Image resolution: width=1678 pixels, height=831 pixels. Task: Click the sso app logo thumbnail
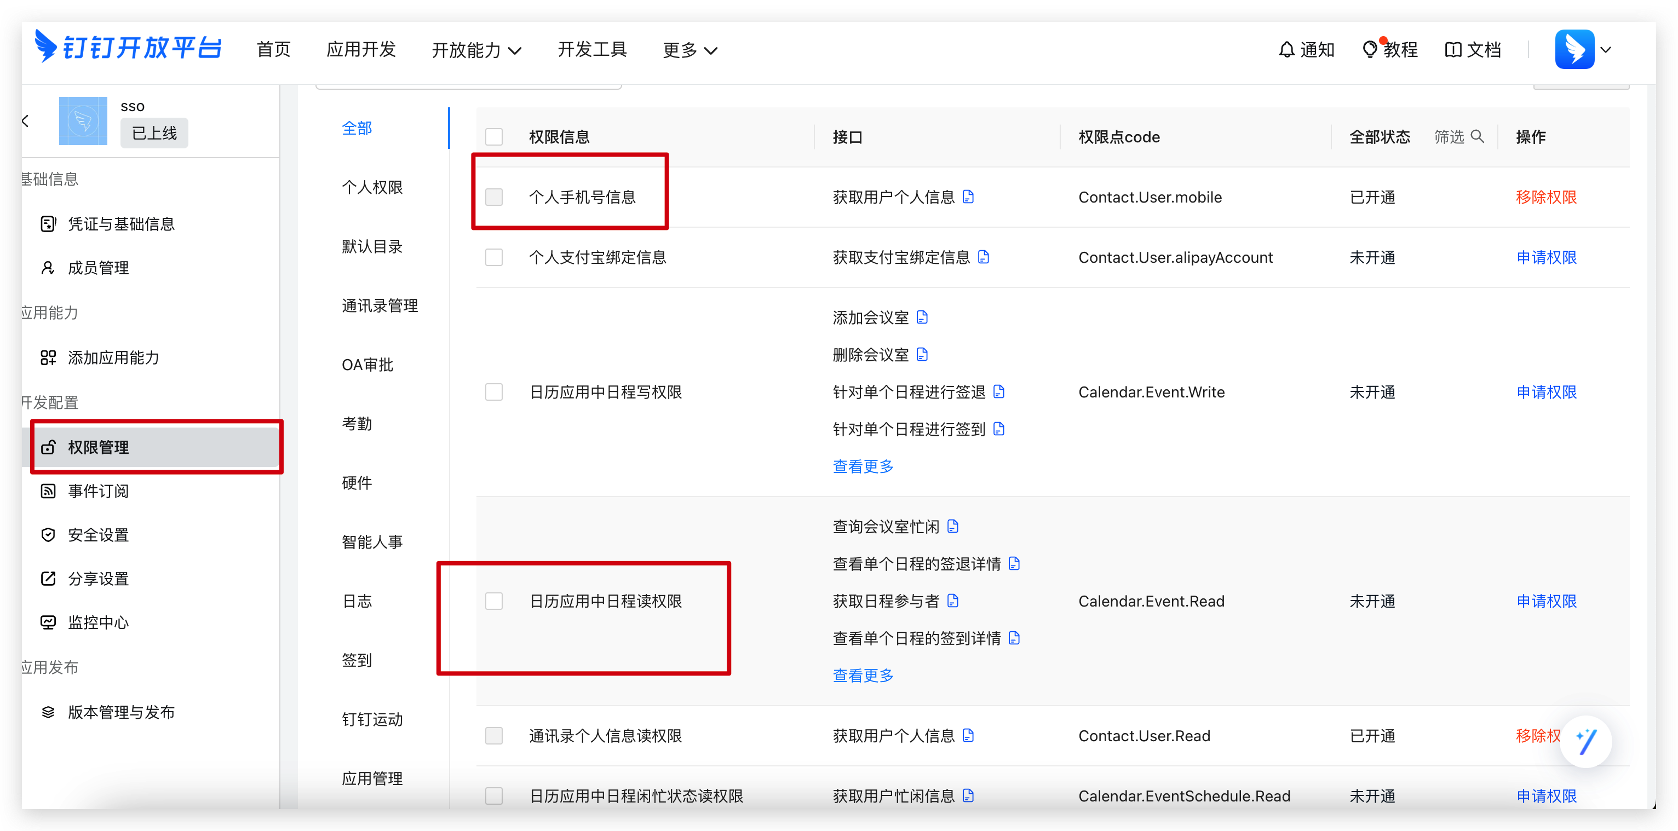(x=83, y=121)
